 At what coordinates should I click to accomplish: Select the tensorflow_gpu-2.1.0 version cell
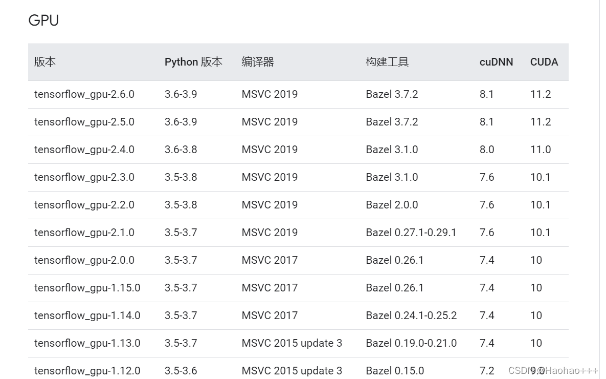84,233
